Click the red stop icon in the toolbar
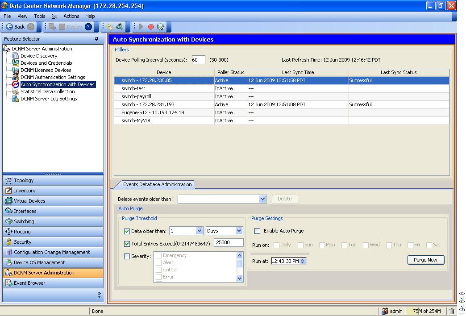 151,27
